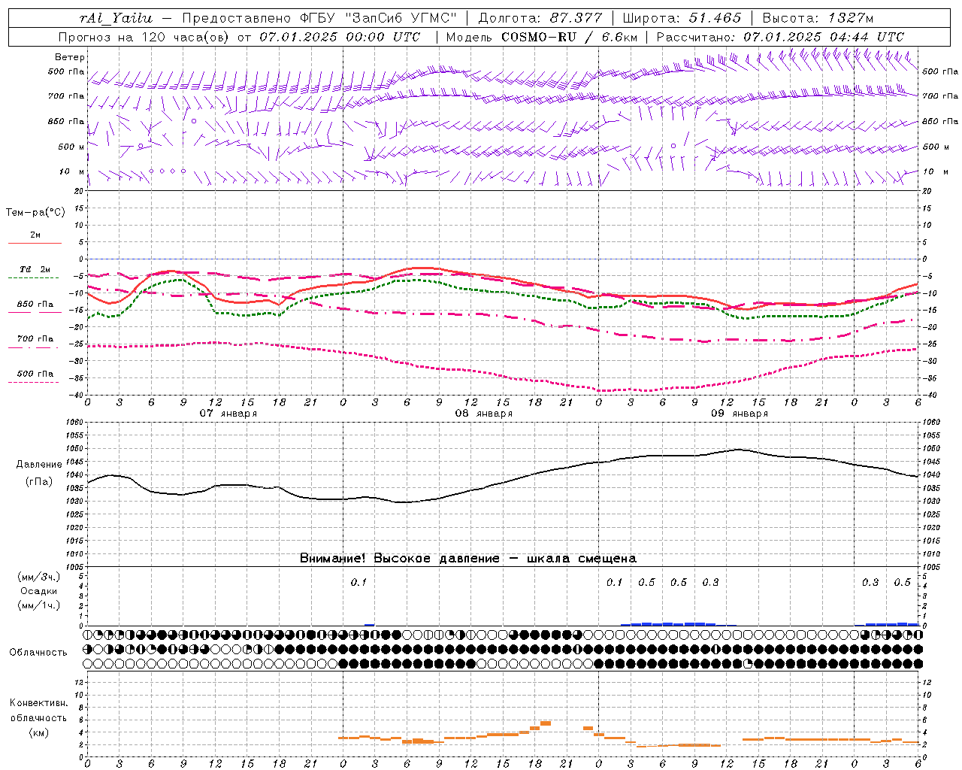Click the (мм/3ч.) precipitation unit label
The height and width of the screenshot is (770, 962).
click(39, 577)
